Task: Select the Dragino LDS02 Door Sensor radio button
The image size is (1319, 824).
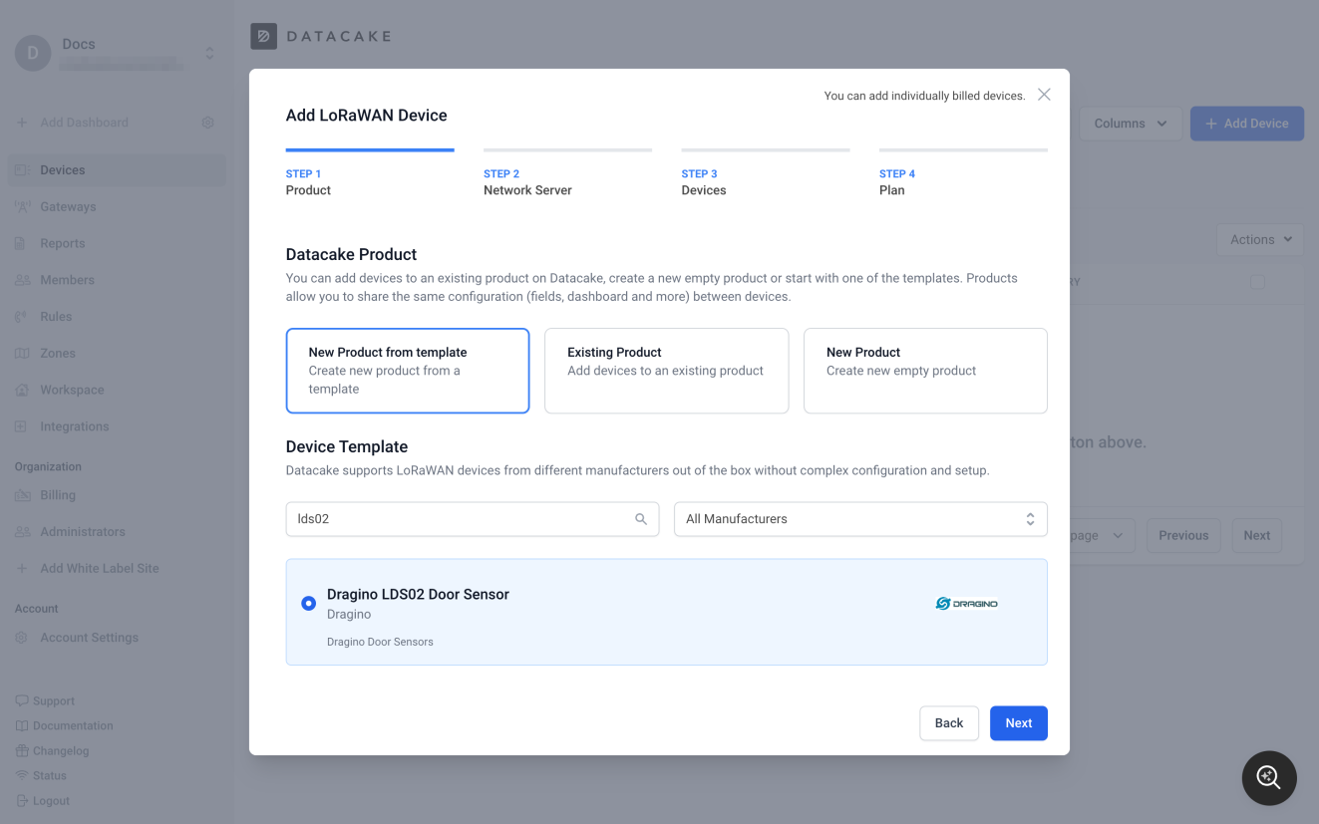Action: 309,603
